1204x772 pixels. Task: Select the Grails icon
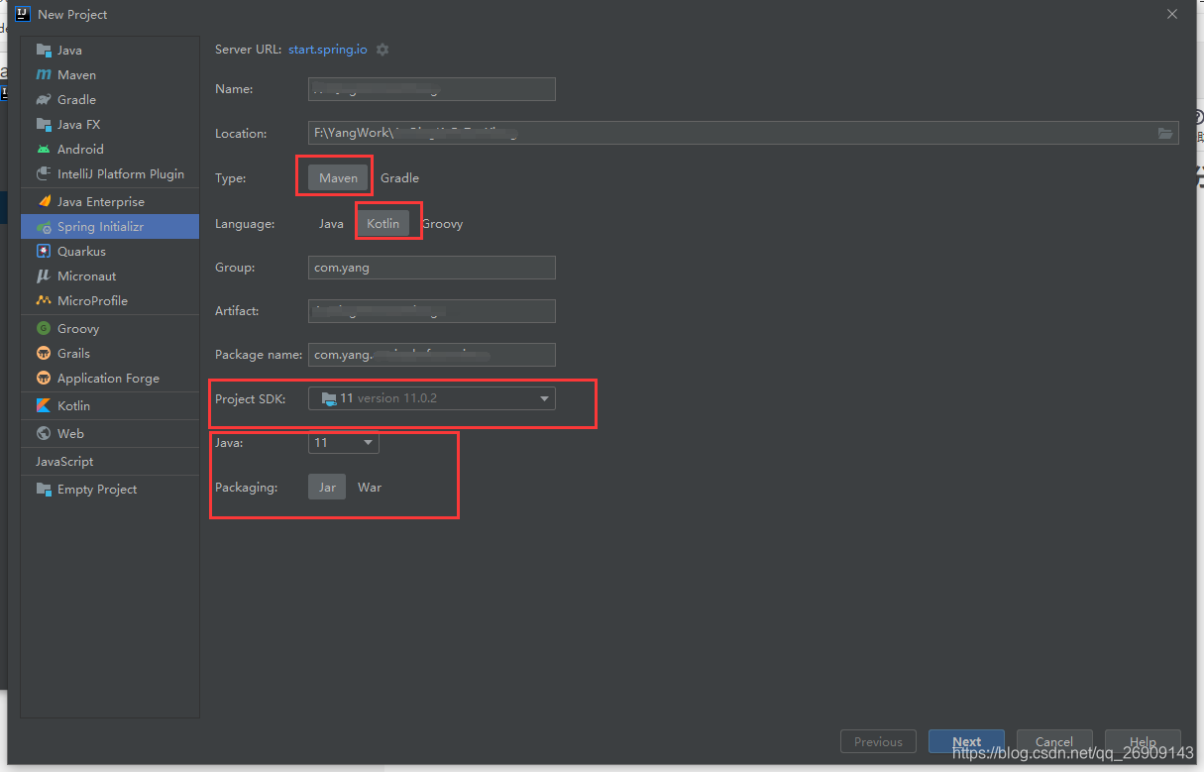click(x=44, y=353)
